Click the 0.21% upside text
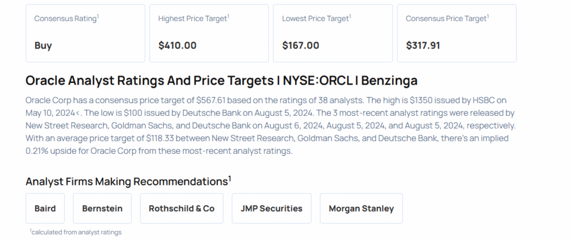570x240 pixels. [x=39, y=151]
